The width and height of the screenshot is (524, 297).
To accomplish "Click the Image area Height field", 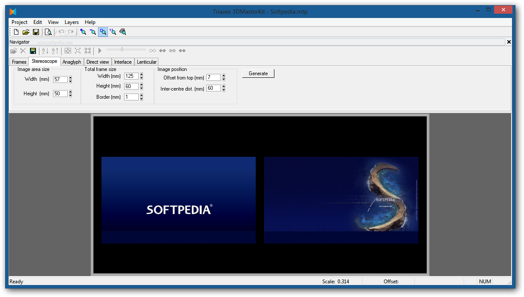I will coord(60,94).
